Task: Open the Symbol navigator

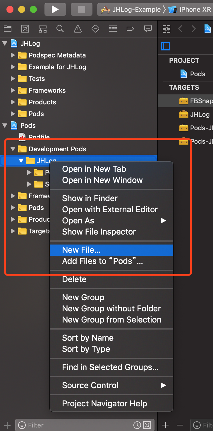Action: pos(43,29)
